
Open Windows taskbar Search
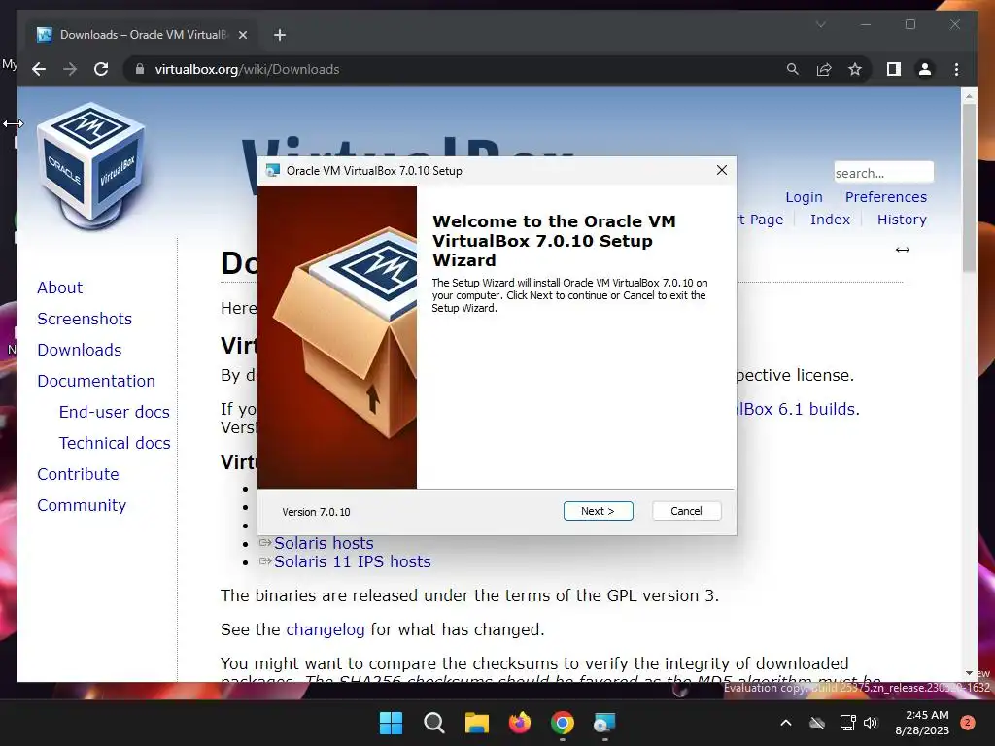(x=434, y=723)
